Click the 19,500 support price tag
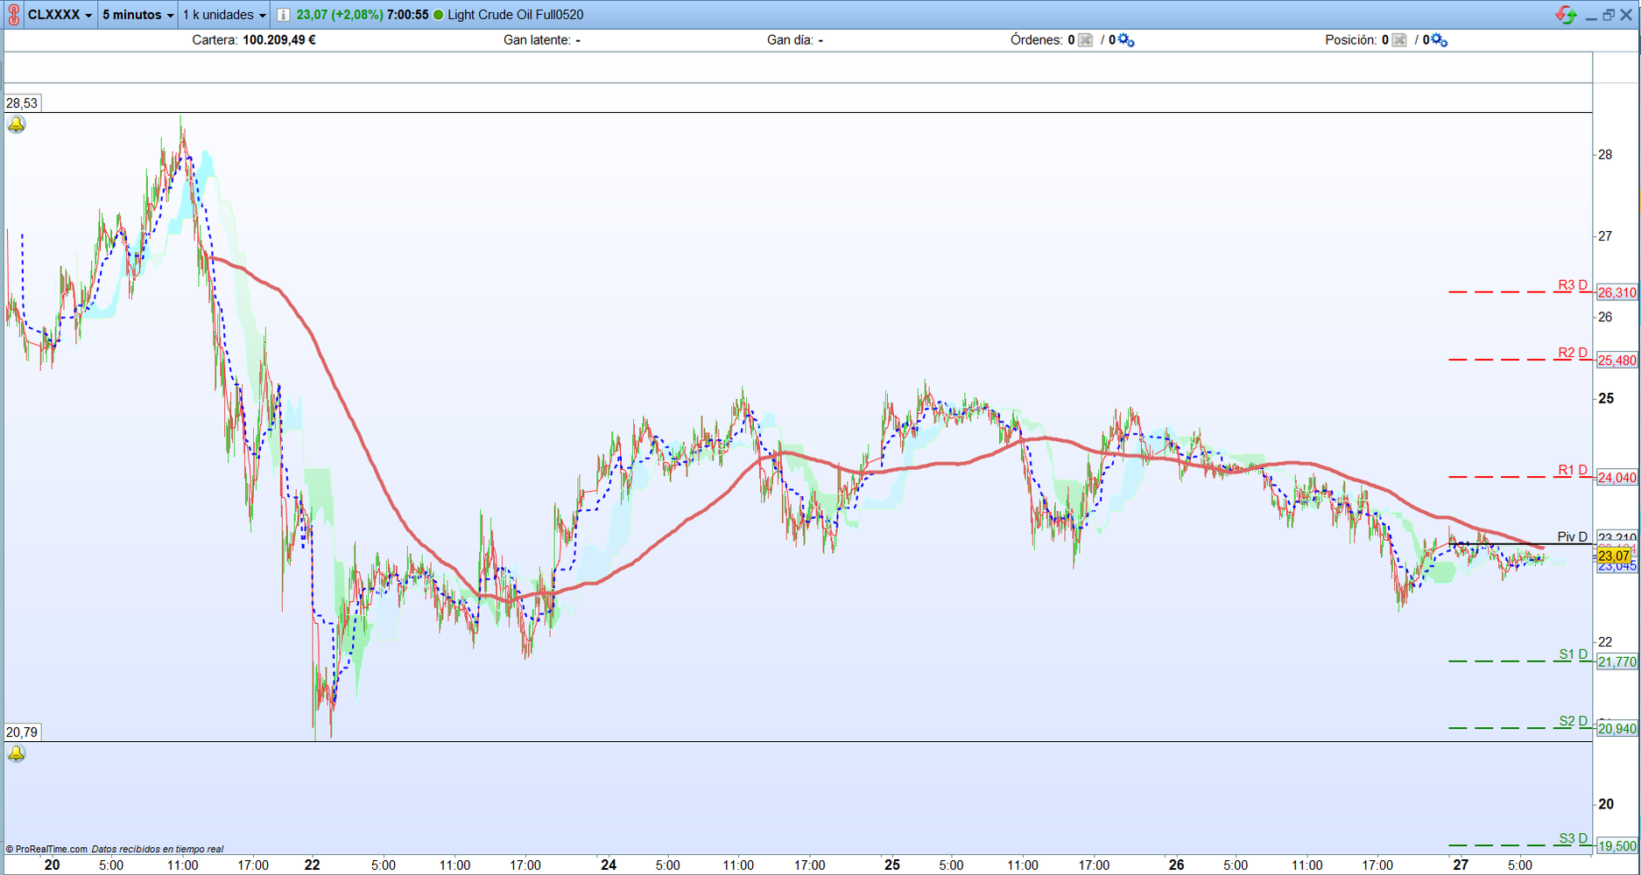 point(1616,846)
